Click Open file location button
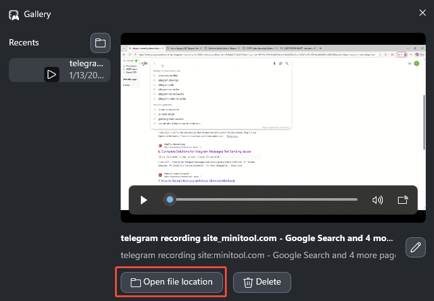This screenshot has height=301, width=434. pyautogui.click(x=172, y=282)
